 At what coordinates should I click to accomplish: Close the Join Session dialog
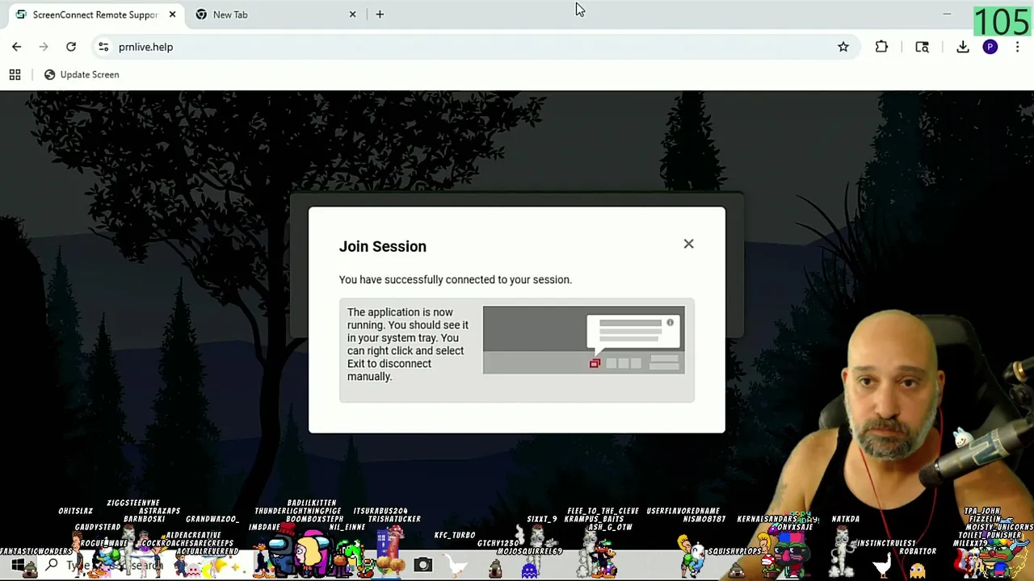click(688, 244)
